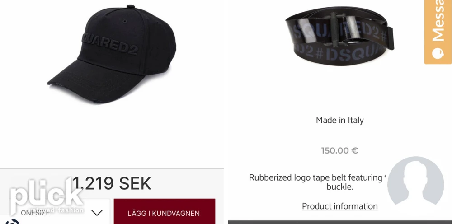452x224 pixels.
Task: Select the black DSQUARED2 cap image
Action: pyautogui.click(x=112, y=54)
